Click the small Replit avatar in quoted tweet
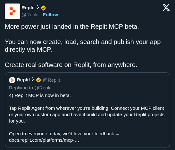The height and width of the screenshot is (150, 175). tap(12, 80)
